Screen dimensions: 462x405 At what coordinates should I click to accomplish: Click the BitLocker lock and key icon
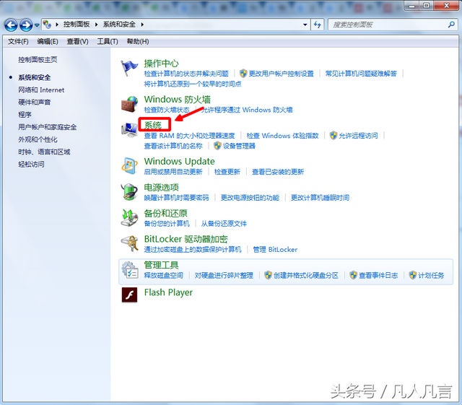(130, 243)
